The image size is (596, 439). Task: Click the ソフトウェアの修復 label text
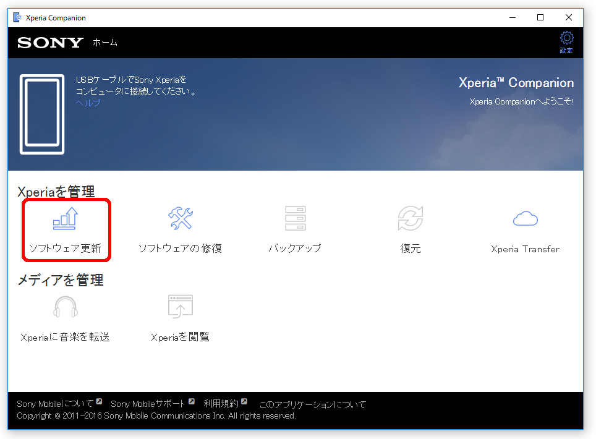click(x=180, y=249)
